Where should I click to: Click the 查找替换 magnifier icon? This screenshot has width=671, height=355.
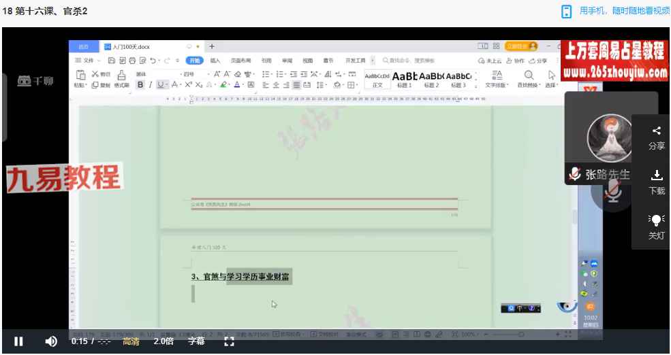[528, 75]
